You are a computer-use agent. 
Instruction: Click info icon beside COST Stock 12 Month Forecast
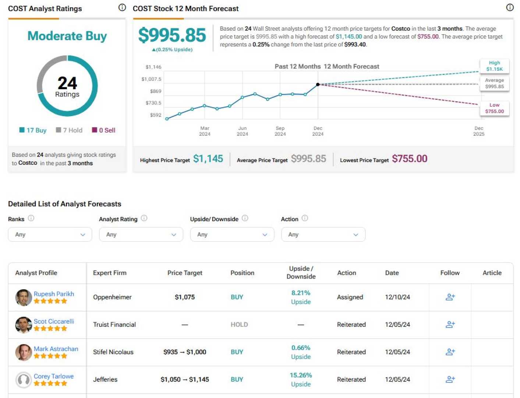tap(510, 7)
